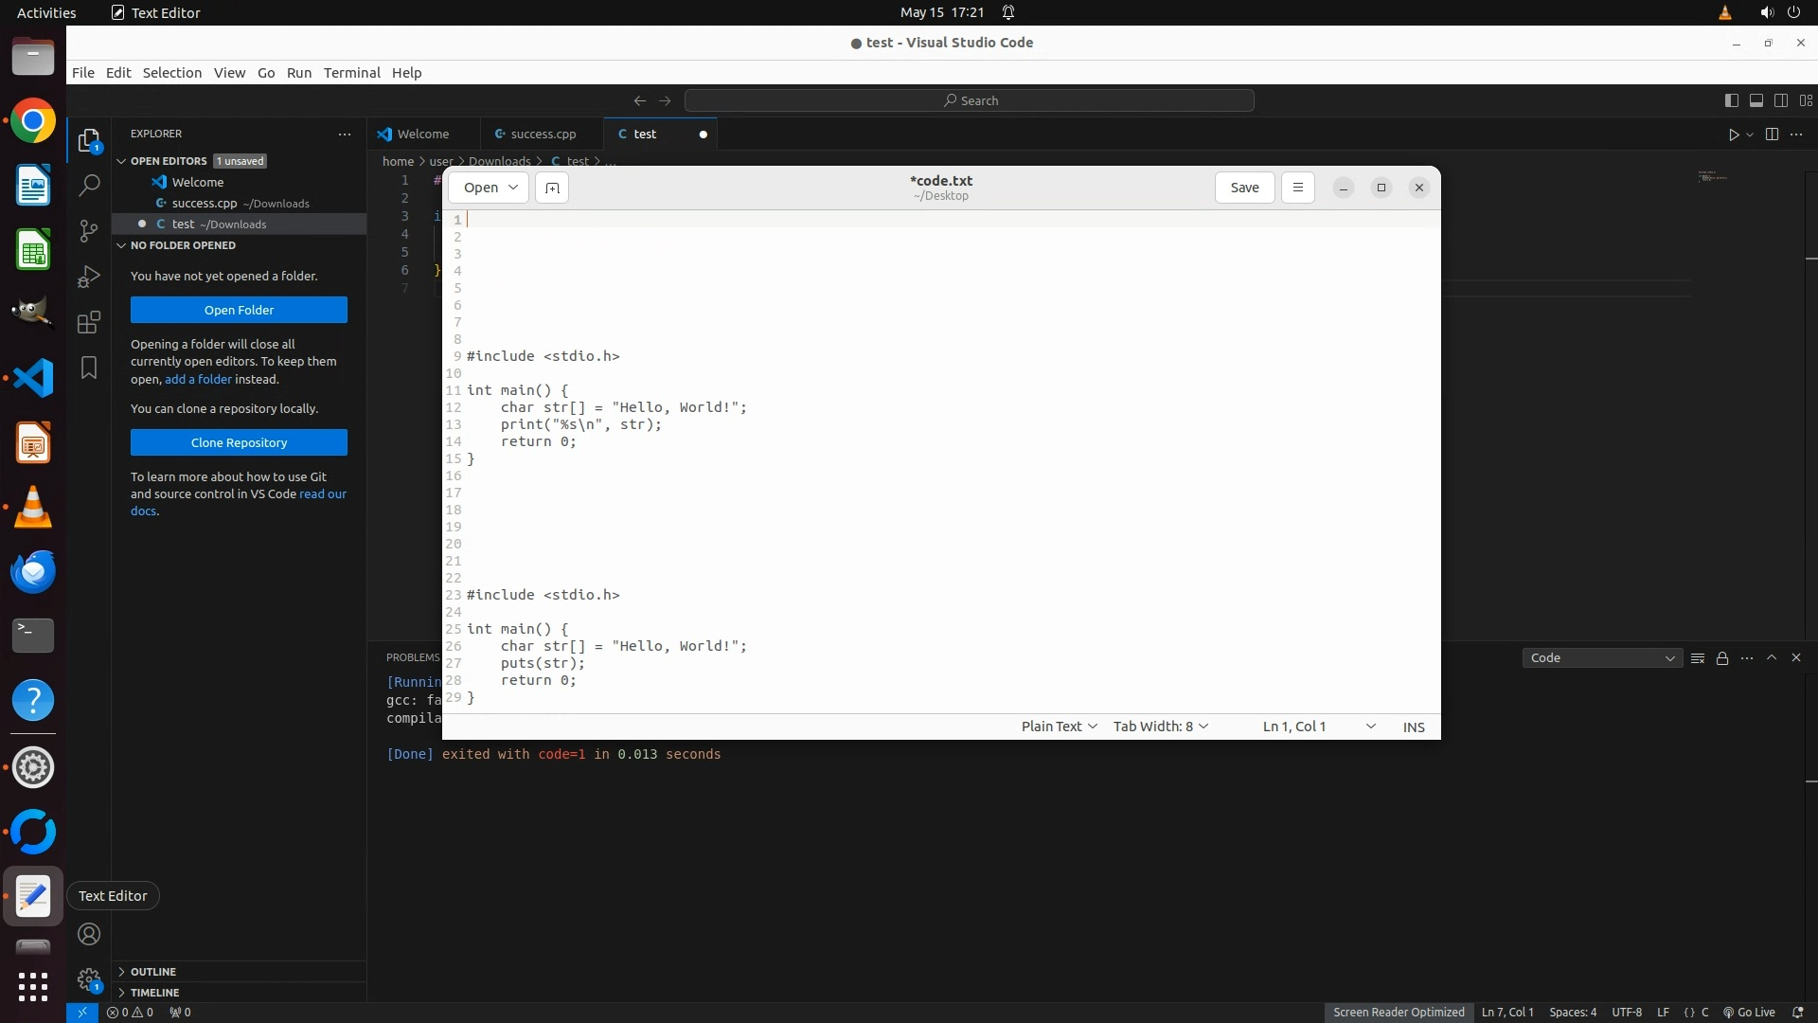Toggle output panel scroll lock icon
This screenshot has width=1818, height=1023.
(1722, 658)
